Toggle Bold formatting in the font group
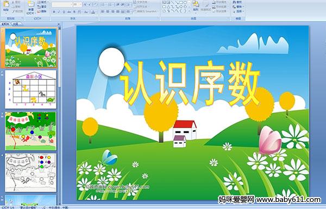This screenshot has height=209, width=326. click(x=54, y=12)
